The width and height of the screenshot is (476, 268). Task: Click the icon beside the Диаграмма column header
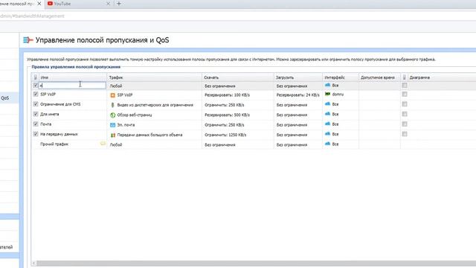point(405,77)
